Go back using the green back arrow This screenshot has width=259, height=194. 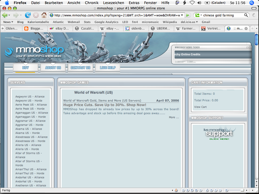coord(5,15)
